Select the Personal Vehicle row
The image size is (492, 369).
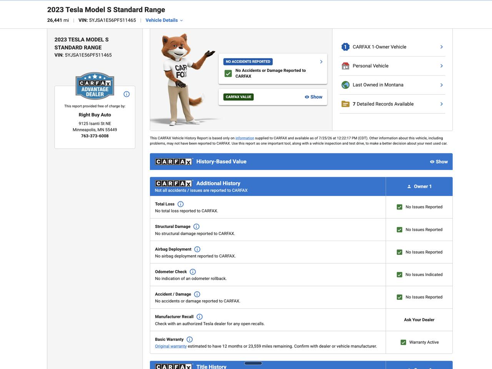pyautogui.click(x=392, y=66)
